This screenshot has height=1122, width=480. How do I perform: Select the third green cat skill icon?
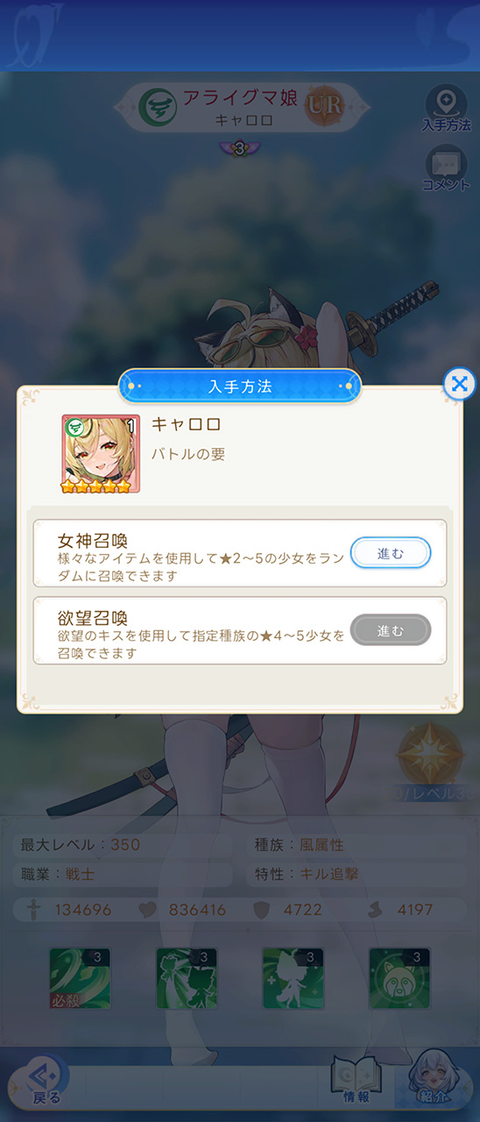(x=293, y=978)
